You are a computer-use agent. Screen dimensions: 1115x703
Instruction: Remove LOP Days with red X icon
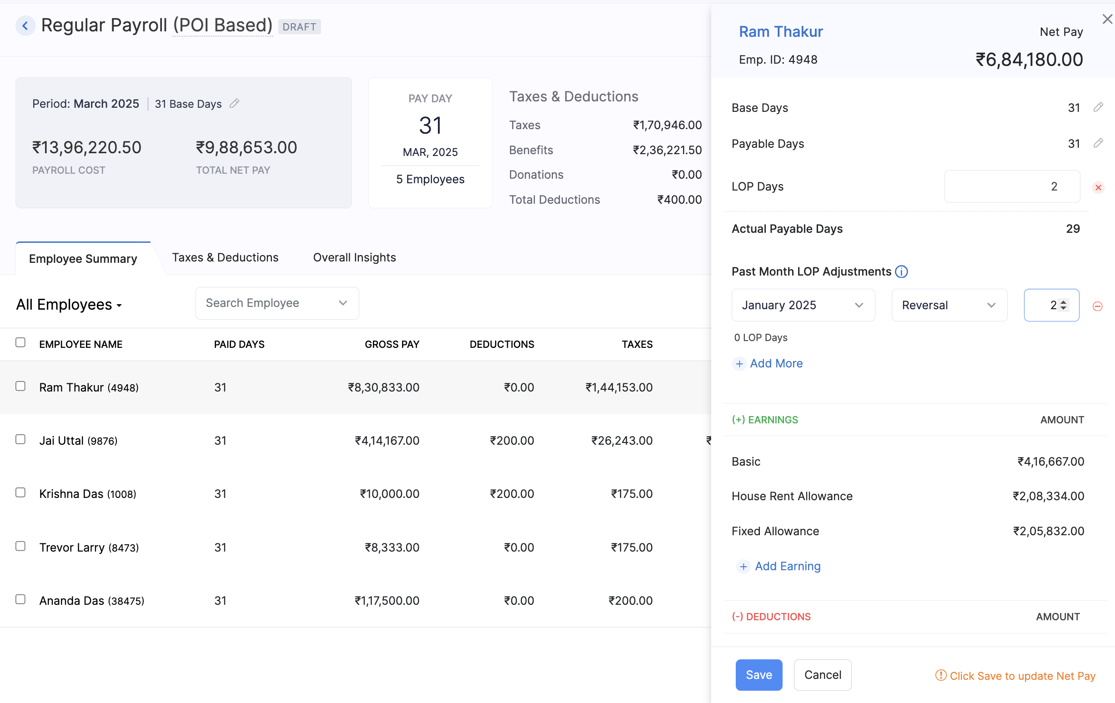coord(1098,187)
